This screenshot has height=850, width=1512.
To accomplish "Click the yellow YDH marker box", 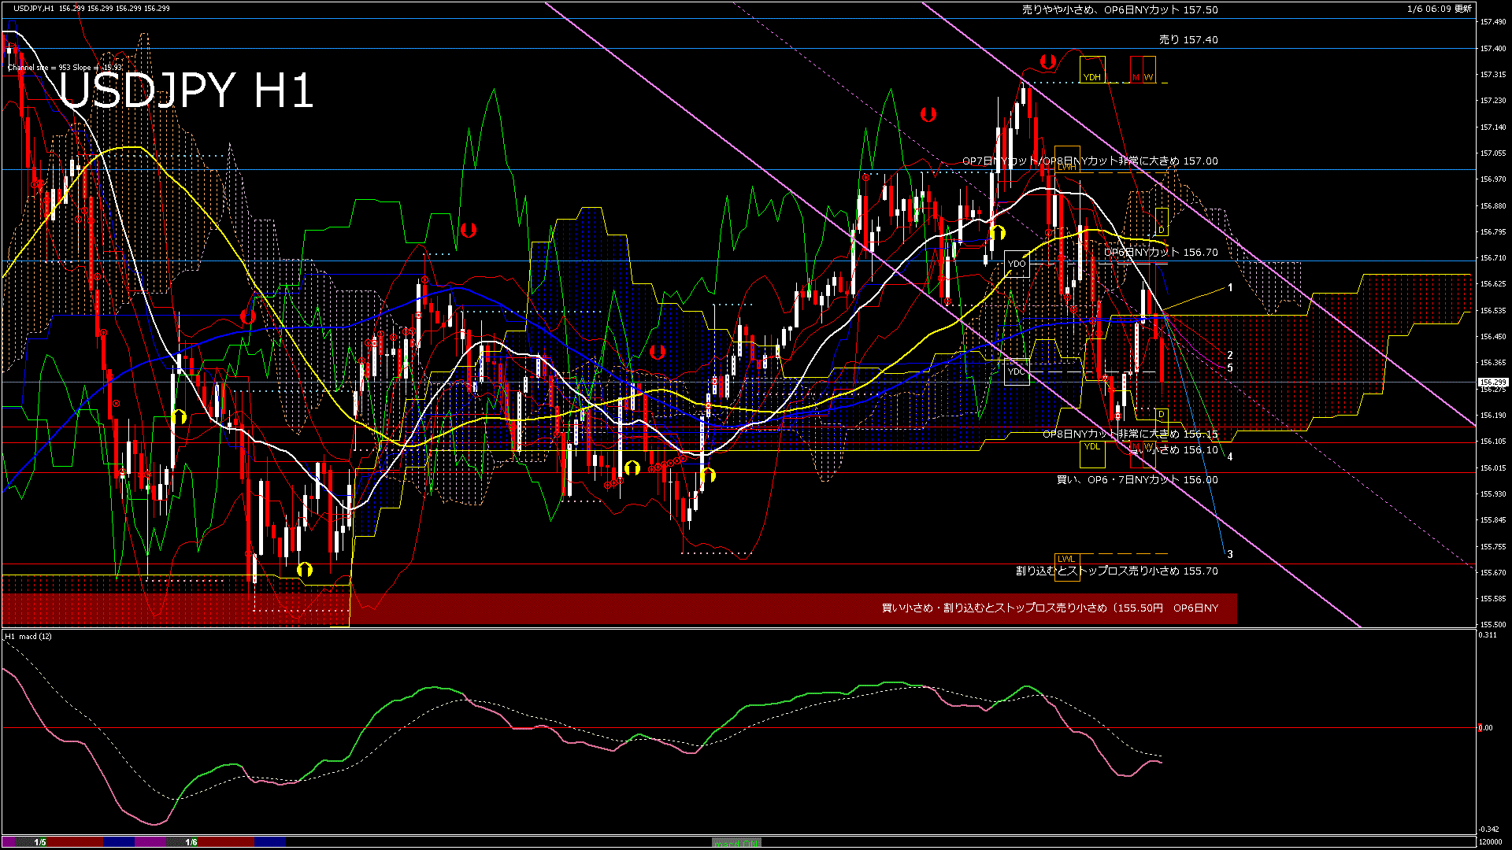I will pos(1091,70).
